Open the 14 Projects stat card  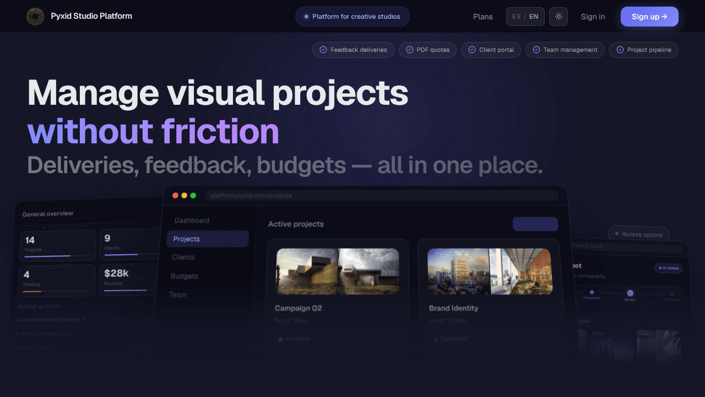tap(58, 245)
